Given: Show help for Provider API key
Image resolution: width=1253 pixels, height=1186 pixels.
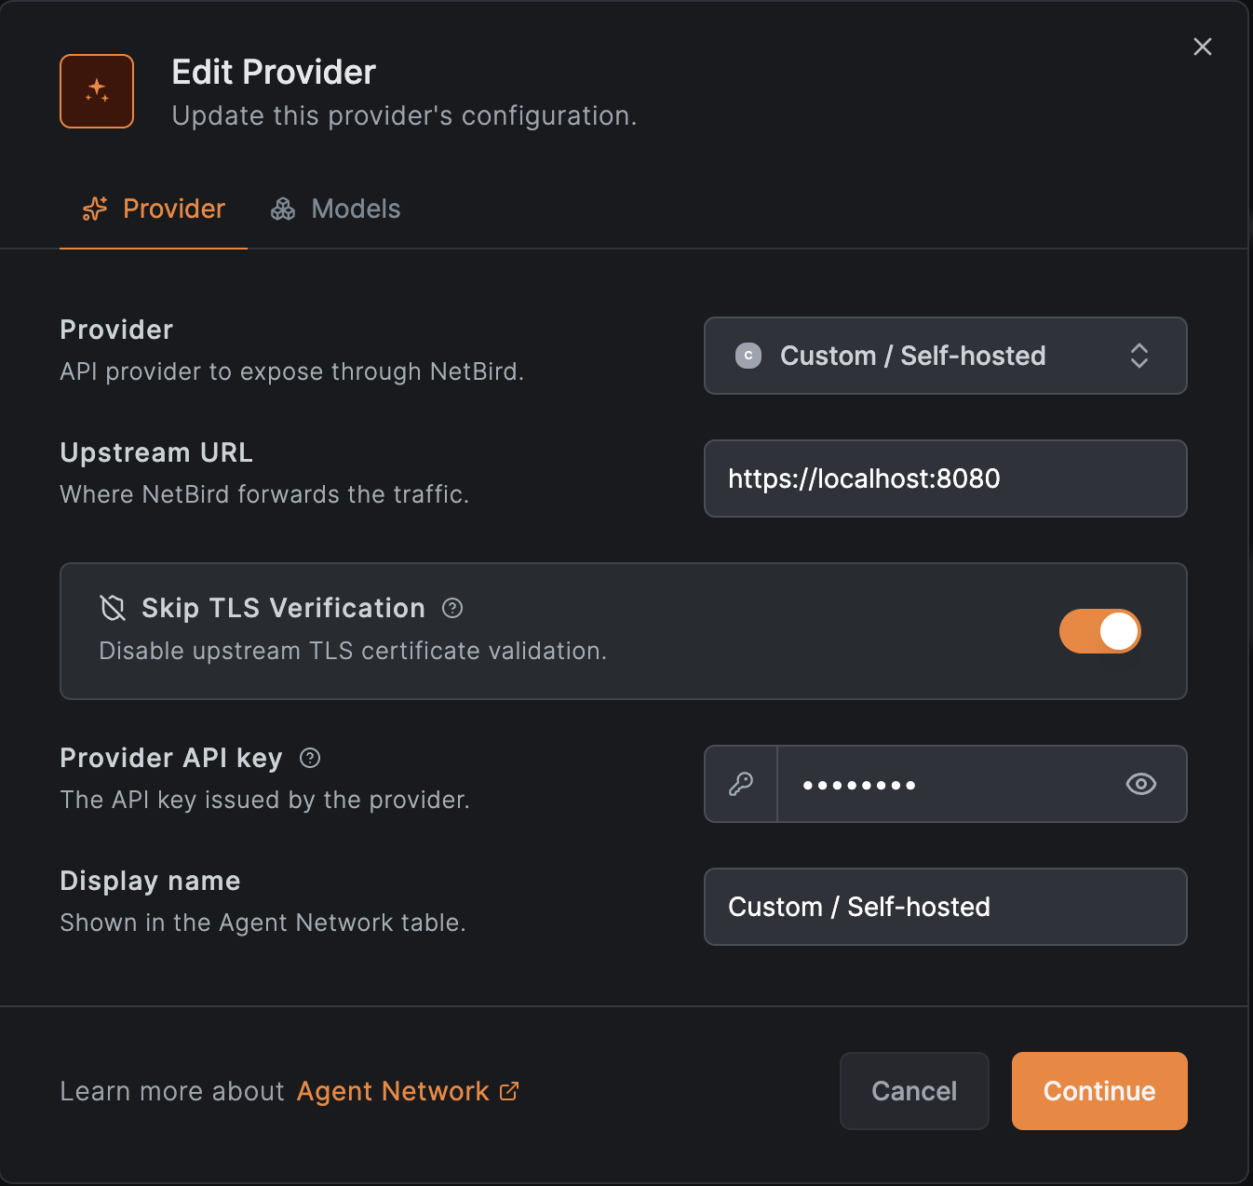Looking at the screenshot, I should point(310,758).
